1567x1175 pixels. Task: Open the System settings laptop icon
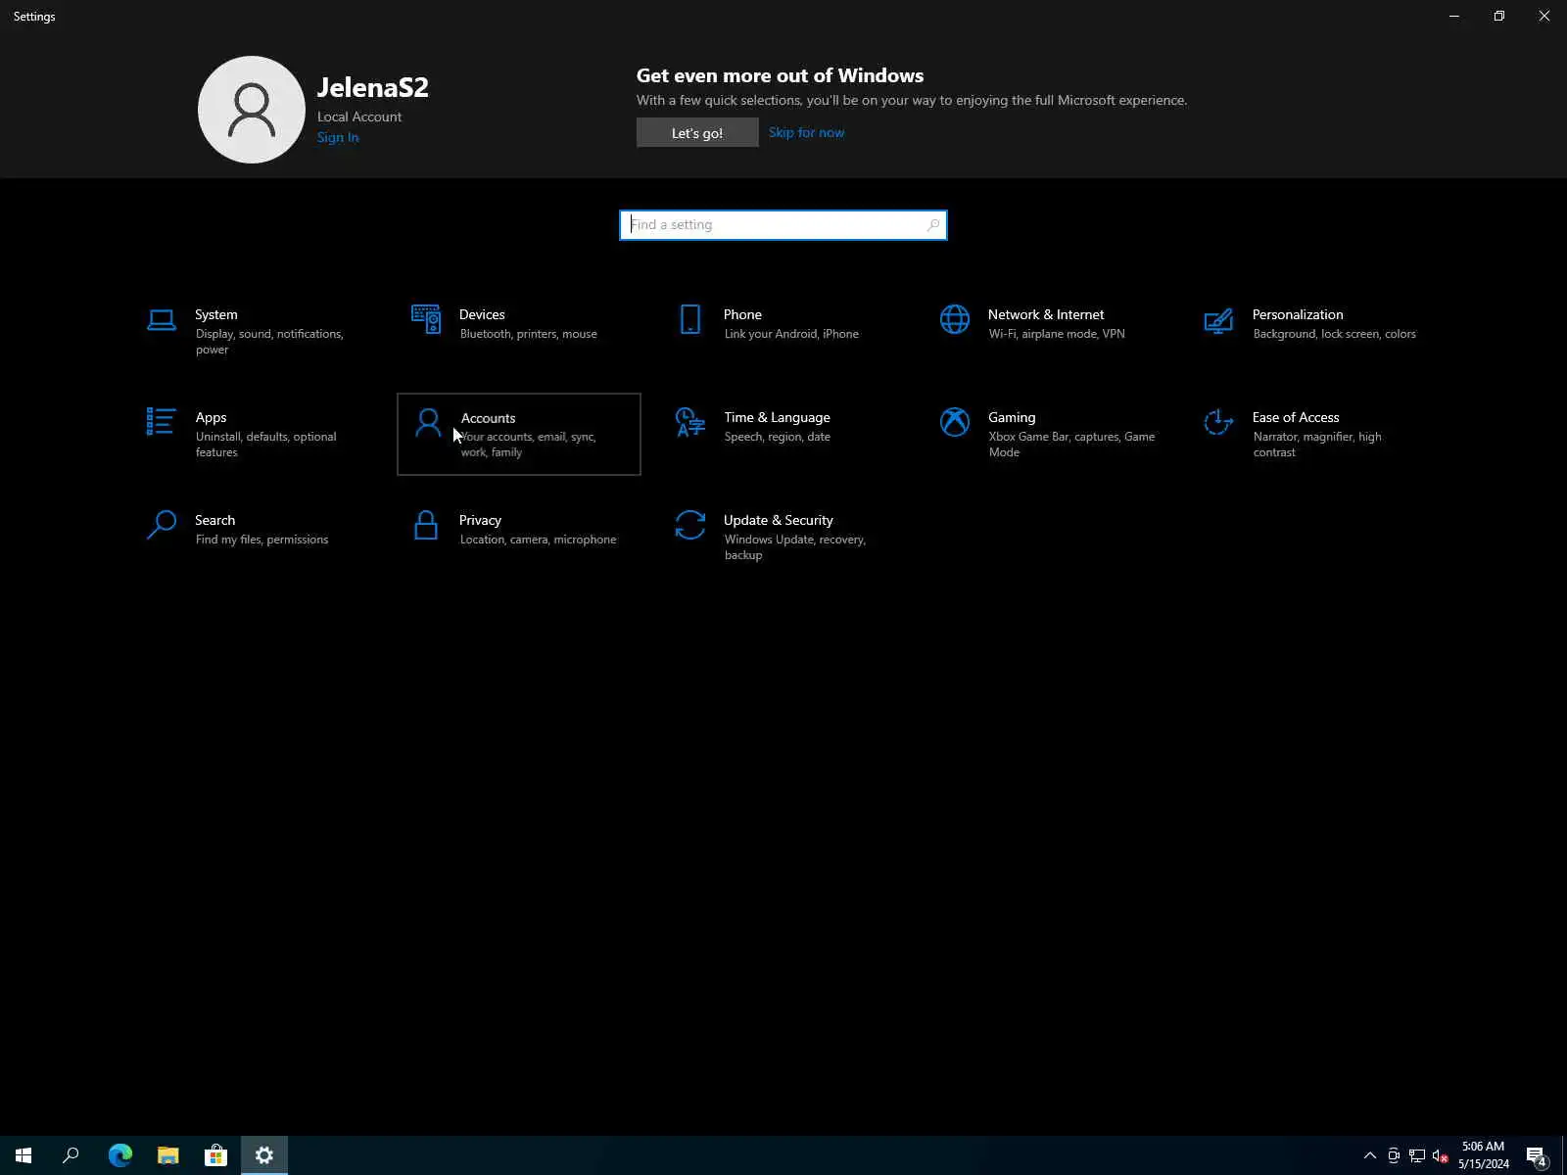tap(162, 320)
